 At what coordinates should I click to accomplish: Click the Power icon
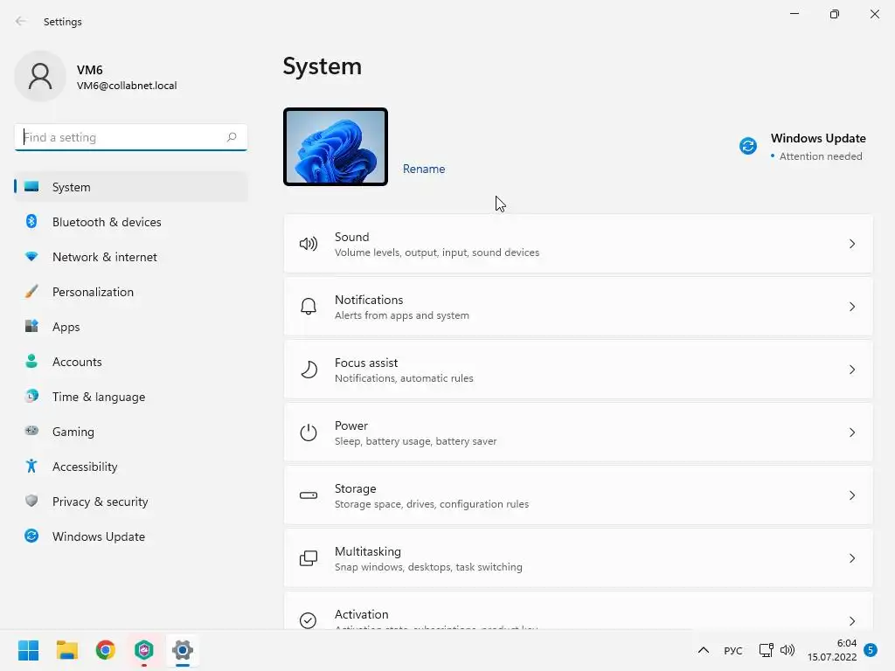pyautogui.click(x=309, y=432)
